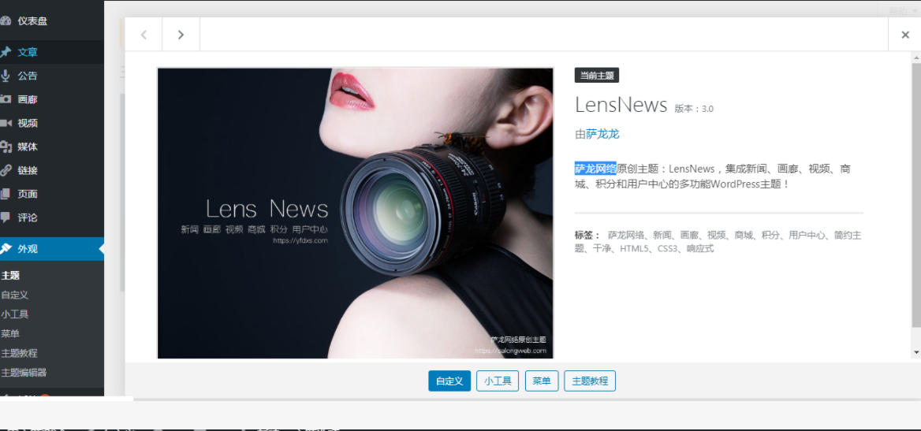Open 自定义 submenu item in sidebar
Viewport: 921px width, 431px height.
click(x=15, y=295)
